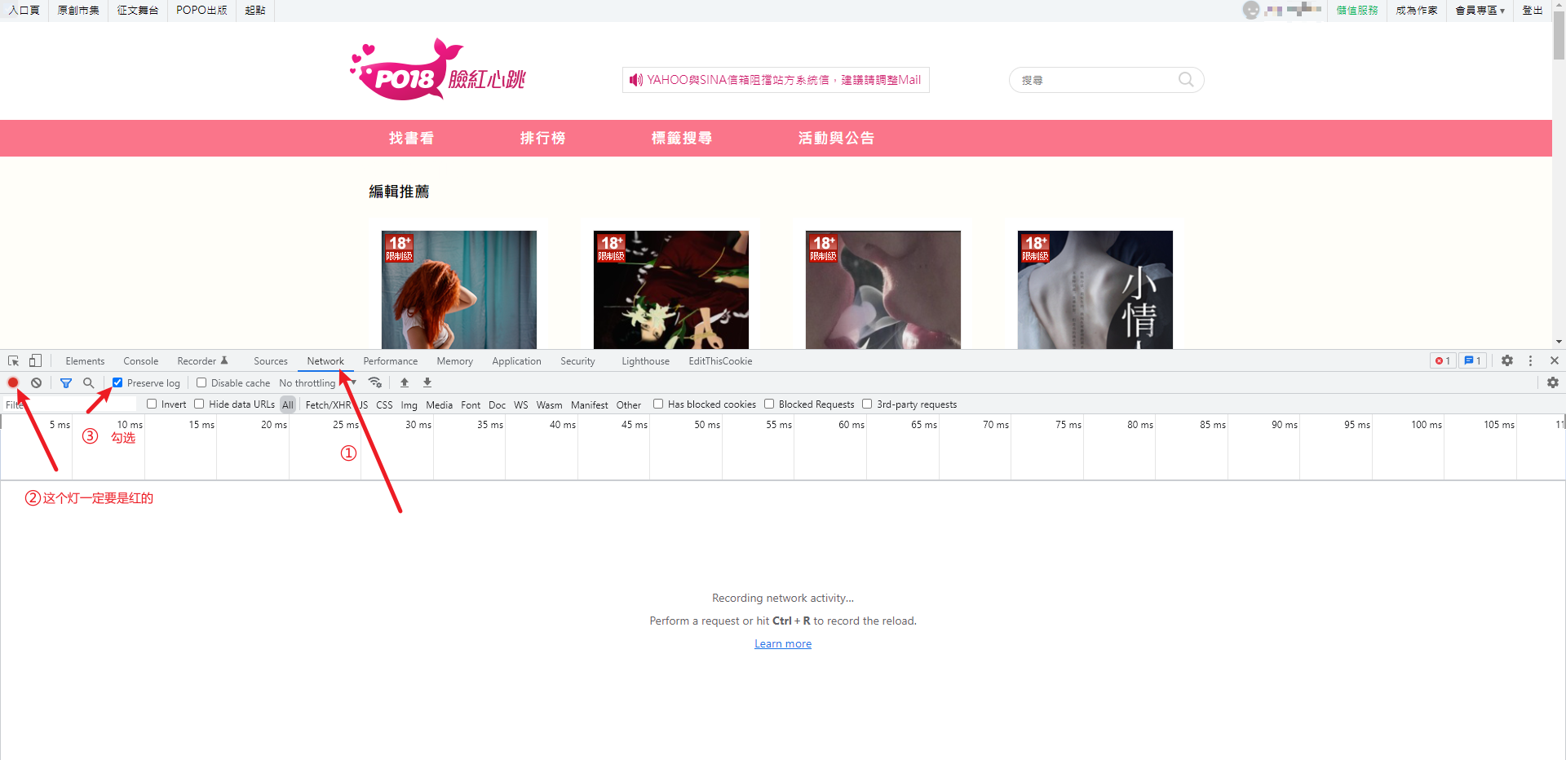Filter requests by Manifest
Image resolution: width=1566 pixels, height=760 pixels.
click(x=589, y=404)
